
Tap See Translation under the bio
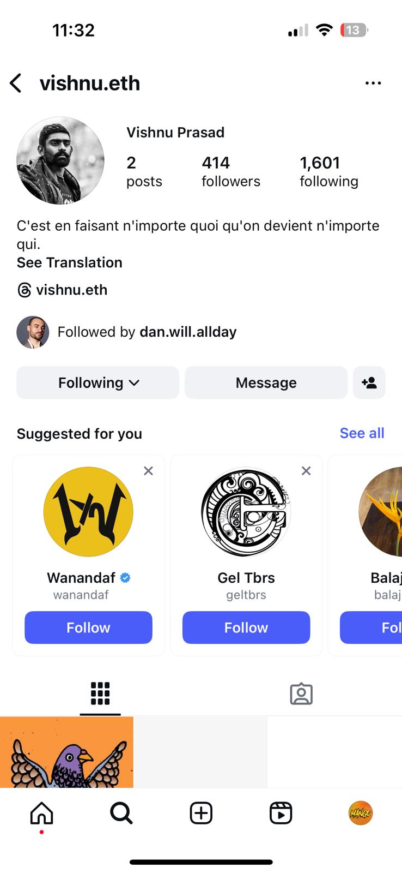70,262
